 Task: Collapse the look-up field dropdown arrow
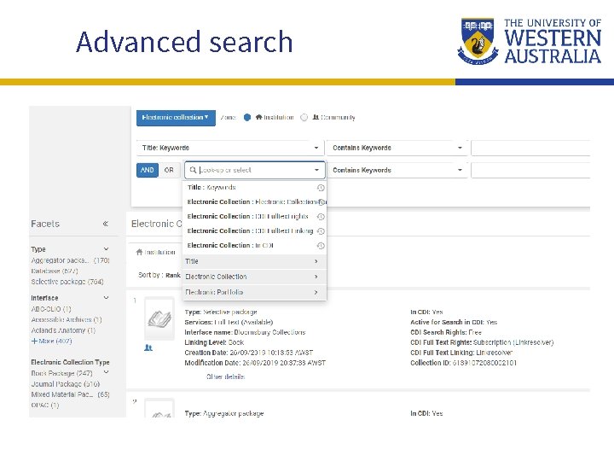pos(316,170)
